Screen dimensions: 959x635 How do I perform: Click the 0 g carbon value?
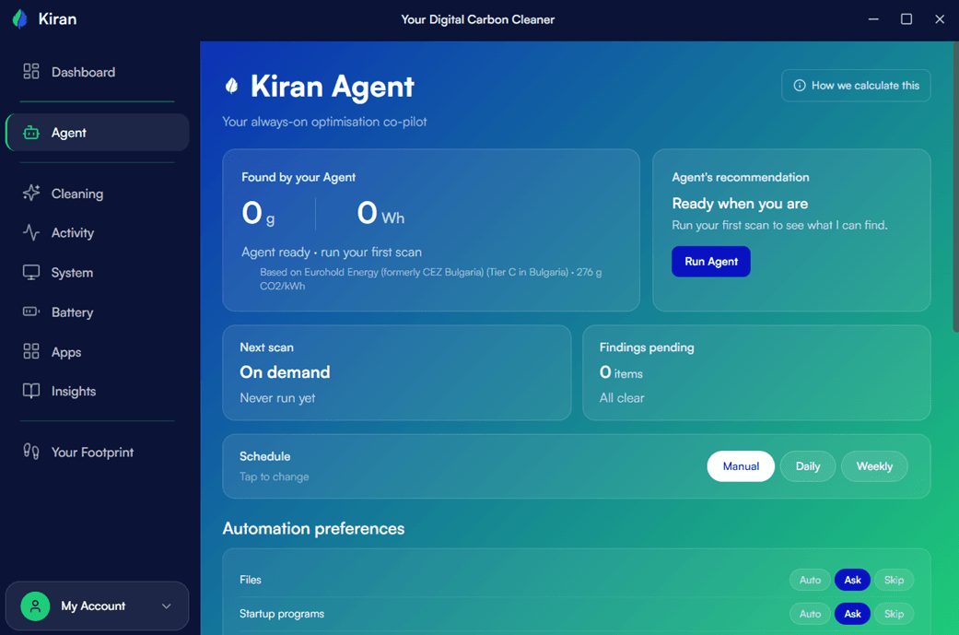(258, 213)
